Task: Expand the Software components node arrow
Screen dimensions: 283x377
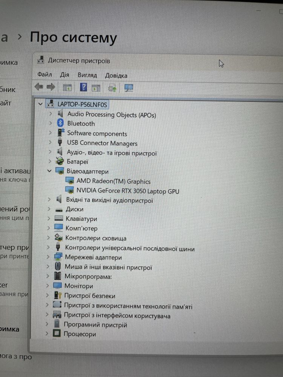Action: [x=50, y=132]
